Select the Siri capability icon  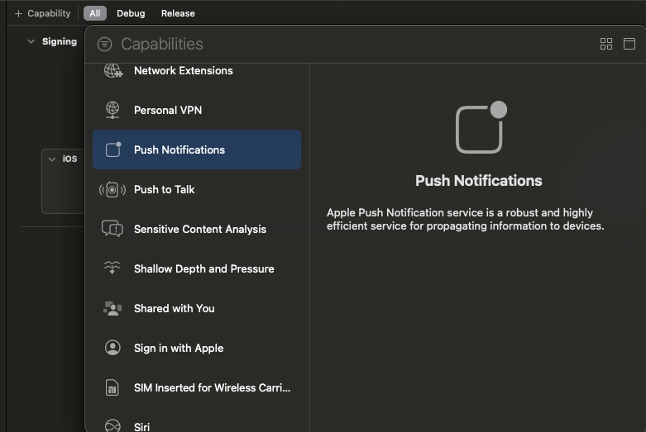112,426
